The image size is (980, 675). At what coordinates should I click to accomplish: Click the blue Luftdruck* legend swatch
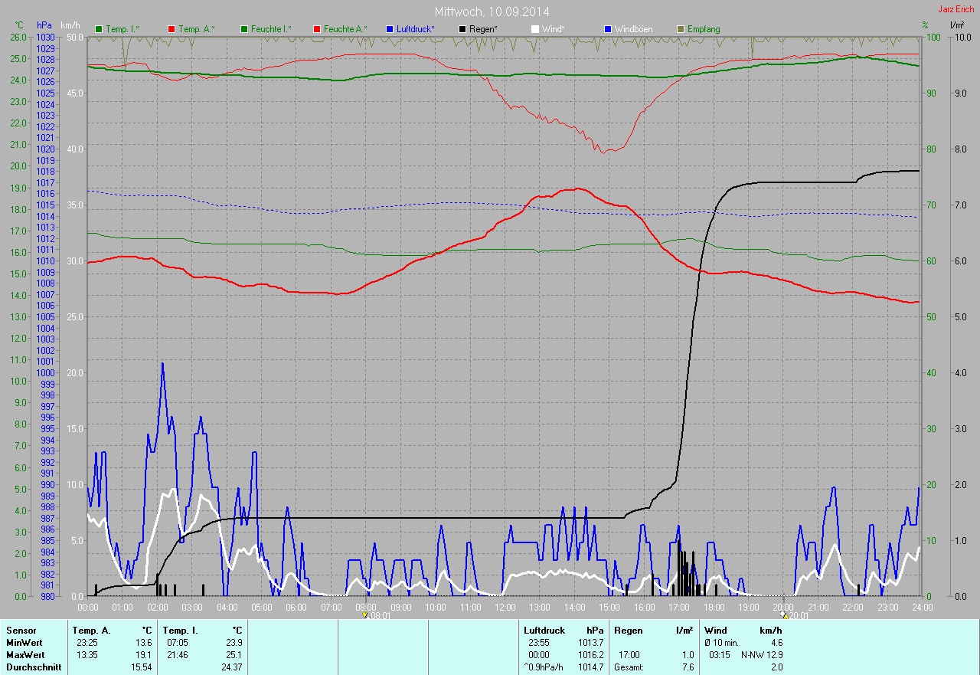coord(390,29)
